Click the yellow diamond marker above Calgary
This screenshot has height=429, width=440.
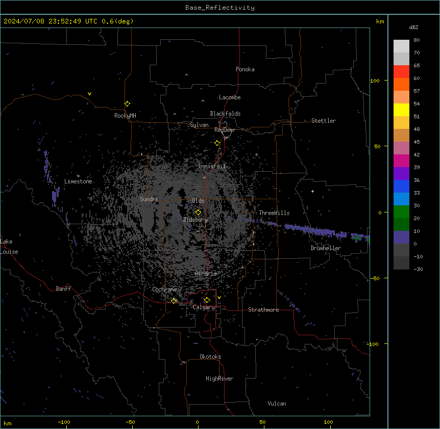tap(207, 300)
